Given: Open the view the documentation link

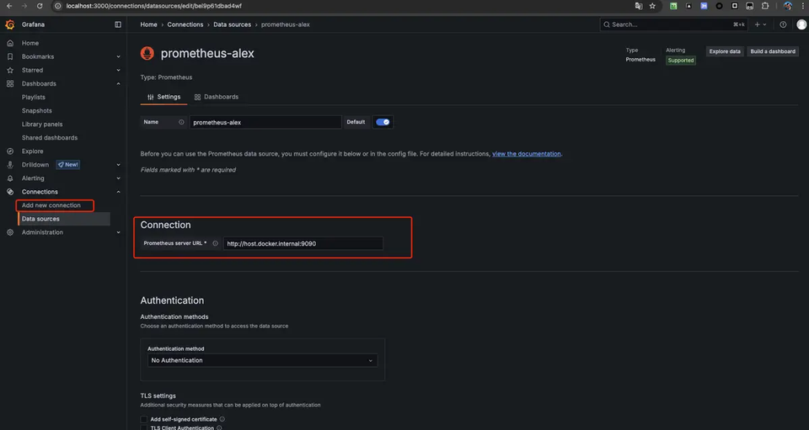Looking at the screenshot, I should click(x=526, y=154).
